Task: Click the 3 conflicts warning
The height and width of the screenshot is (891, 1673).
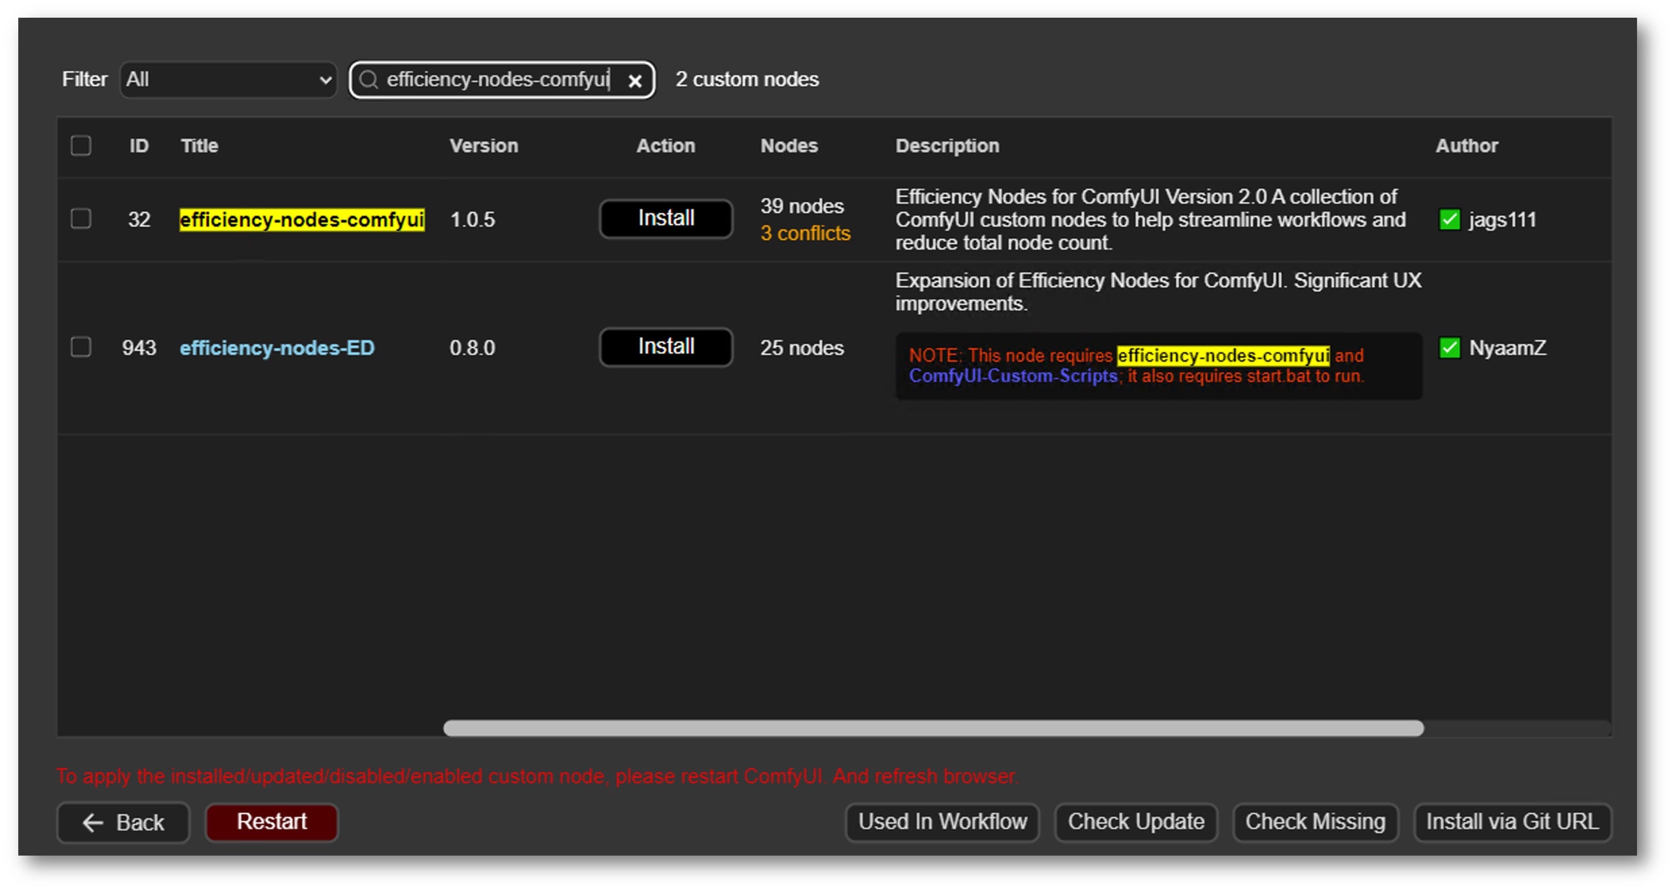Action: 805,232
